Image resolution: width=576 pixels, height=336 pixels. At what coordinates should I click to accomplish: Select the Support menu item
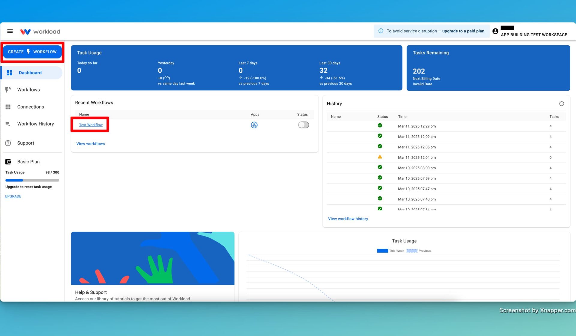[25, 143]
